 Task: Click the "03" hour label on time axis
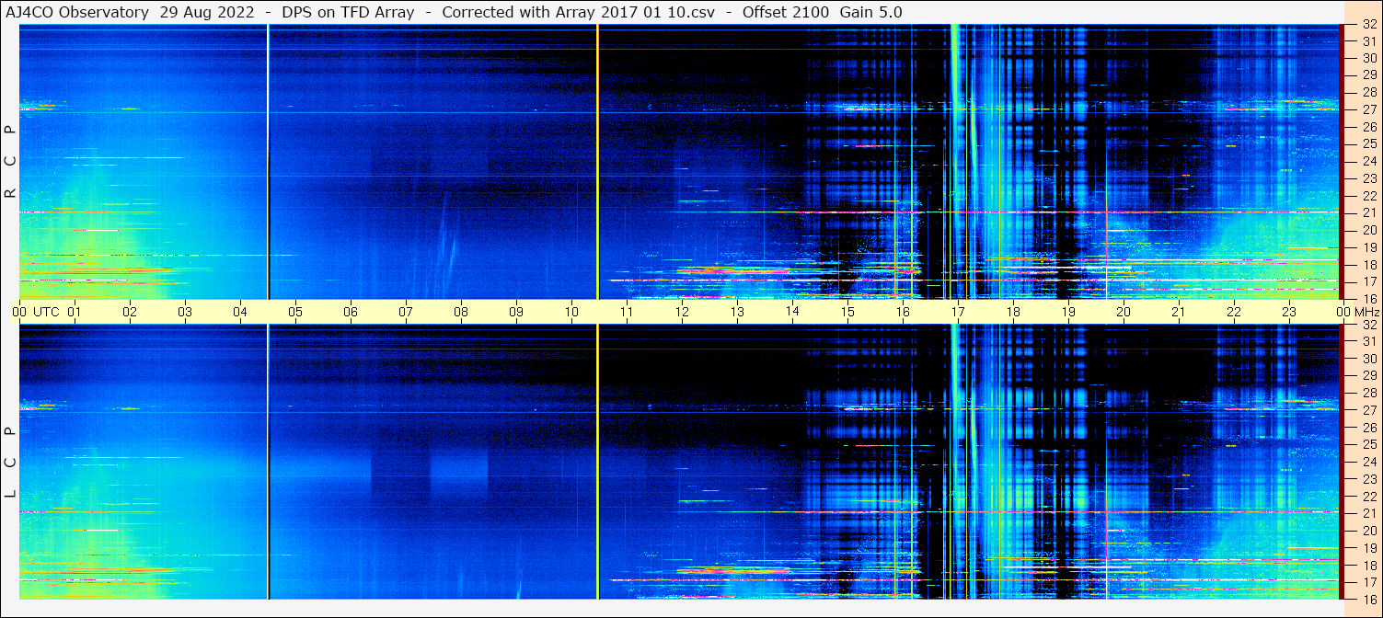(x=185, y=312)
